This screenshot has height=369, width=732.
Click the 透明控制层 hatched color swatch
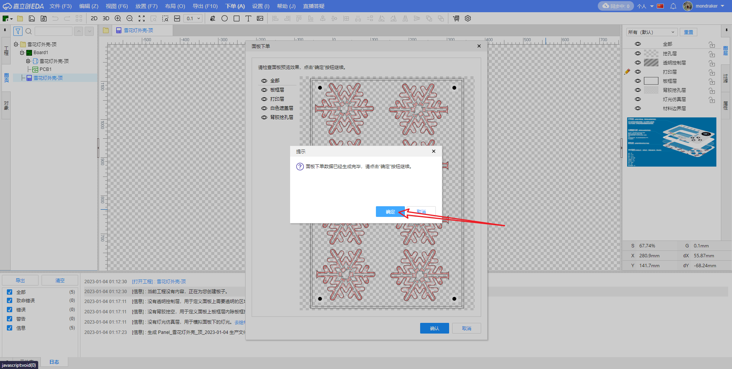(651, 63)
